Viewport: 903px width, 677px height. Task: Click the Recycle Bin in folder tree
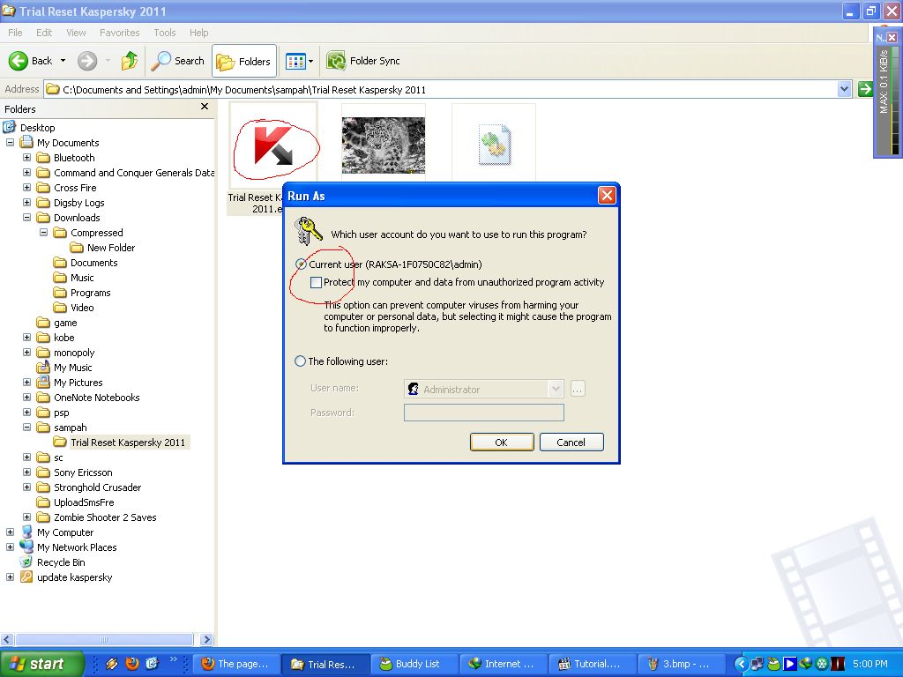53,562
